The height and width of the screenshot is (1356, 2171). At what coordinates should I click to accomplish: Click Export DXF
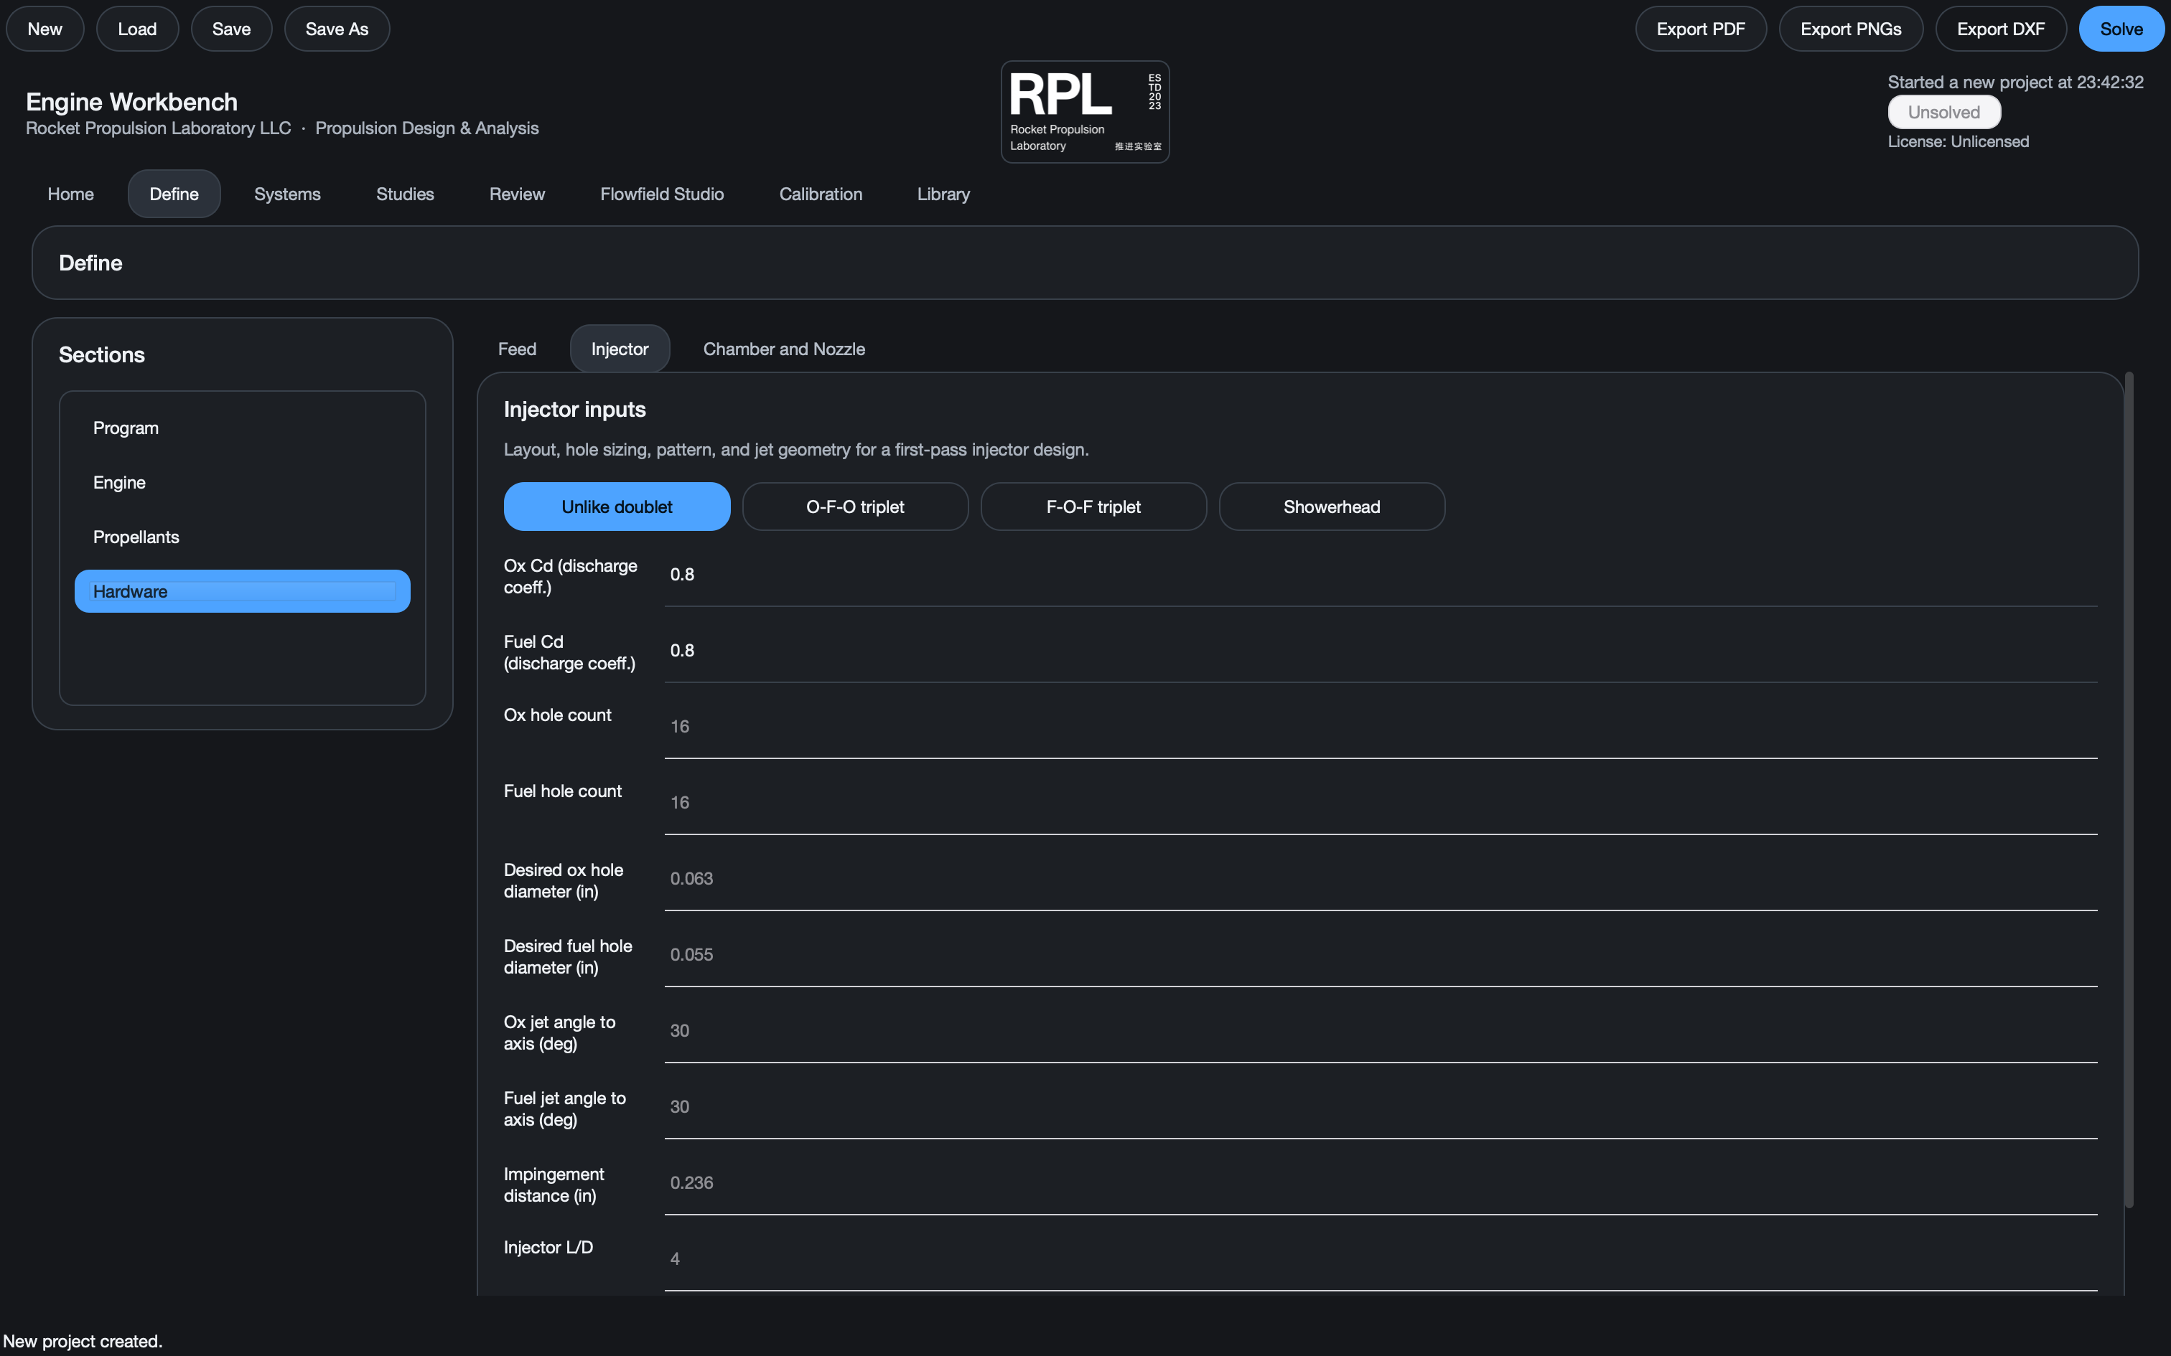click(2001, 29)
